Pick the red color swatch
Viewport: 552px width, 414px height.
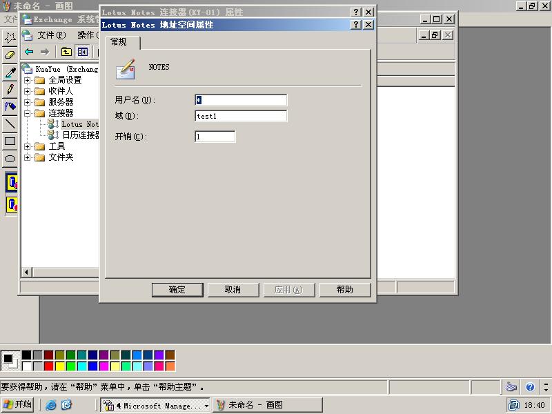[x=48, y=366]
